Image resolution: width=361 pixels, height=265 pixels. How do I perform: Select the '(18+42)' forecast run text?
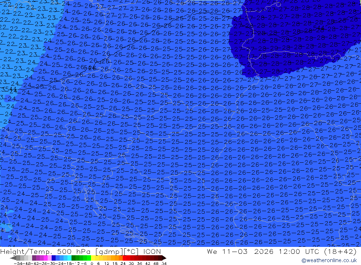pos(340,251)
